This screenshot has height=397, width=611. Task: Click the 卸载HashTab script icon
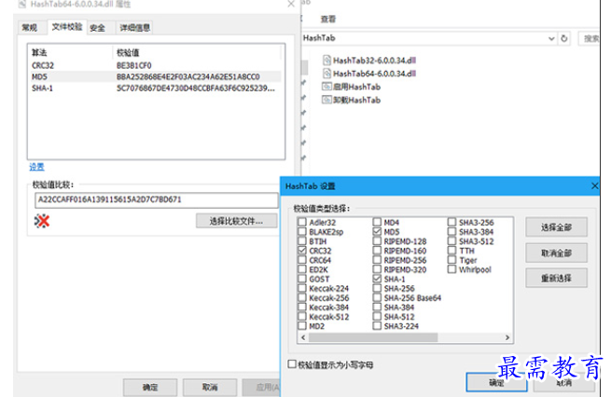click(326, 100)
